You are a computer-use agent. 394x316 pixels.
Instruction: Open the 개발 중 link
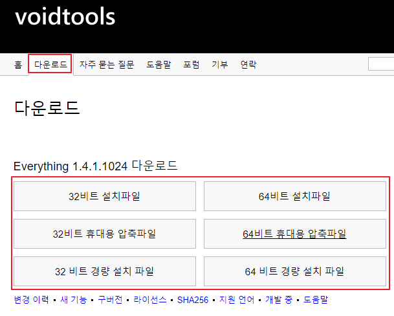click(x=279, y=300)
